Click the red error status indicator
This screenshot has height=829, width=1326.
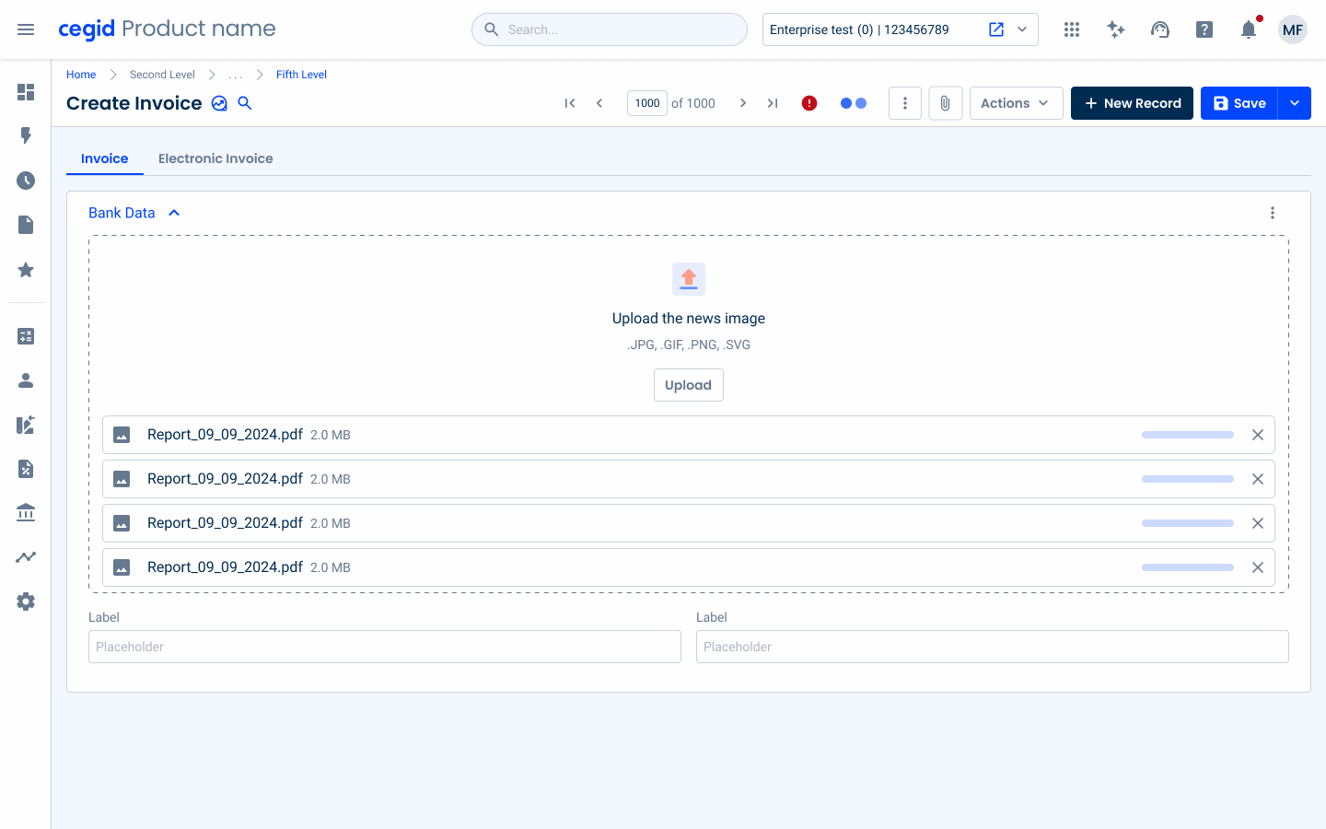(809, 103)
